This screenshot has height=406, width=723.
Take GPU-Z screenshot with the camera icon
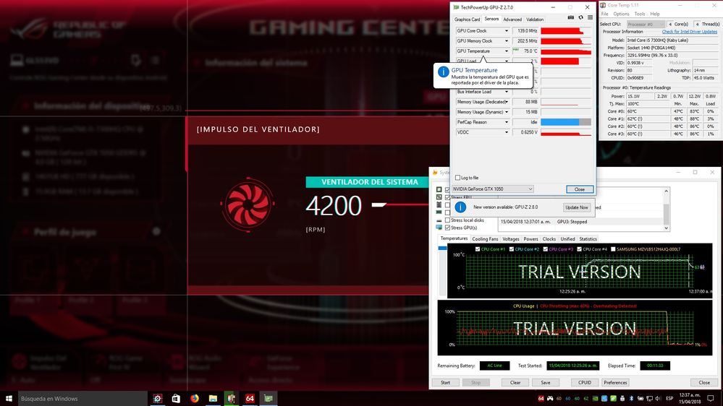[x=571, y=17]
